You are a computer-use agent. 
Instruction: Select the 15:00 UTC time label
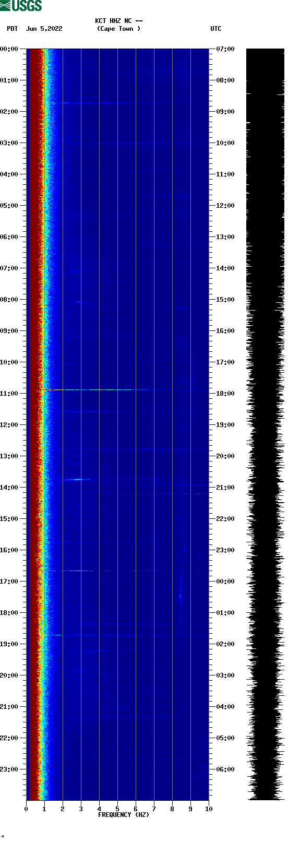pos(225,300)
